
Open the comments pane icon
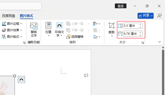pos(159,16)
